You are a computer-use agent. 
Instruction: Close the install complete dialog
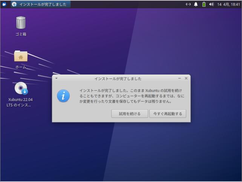click(186, 78)
